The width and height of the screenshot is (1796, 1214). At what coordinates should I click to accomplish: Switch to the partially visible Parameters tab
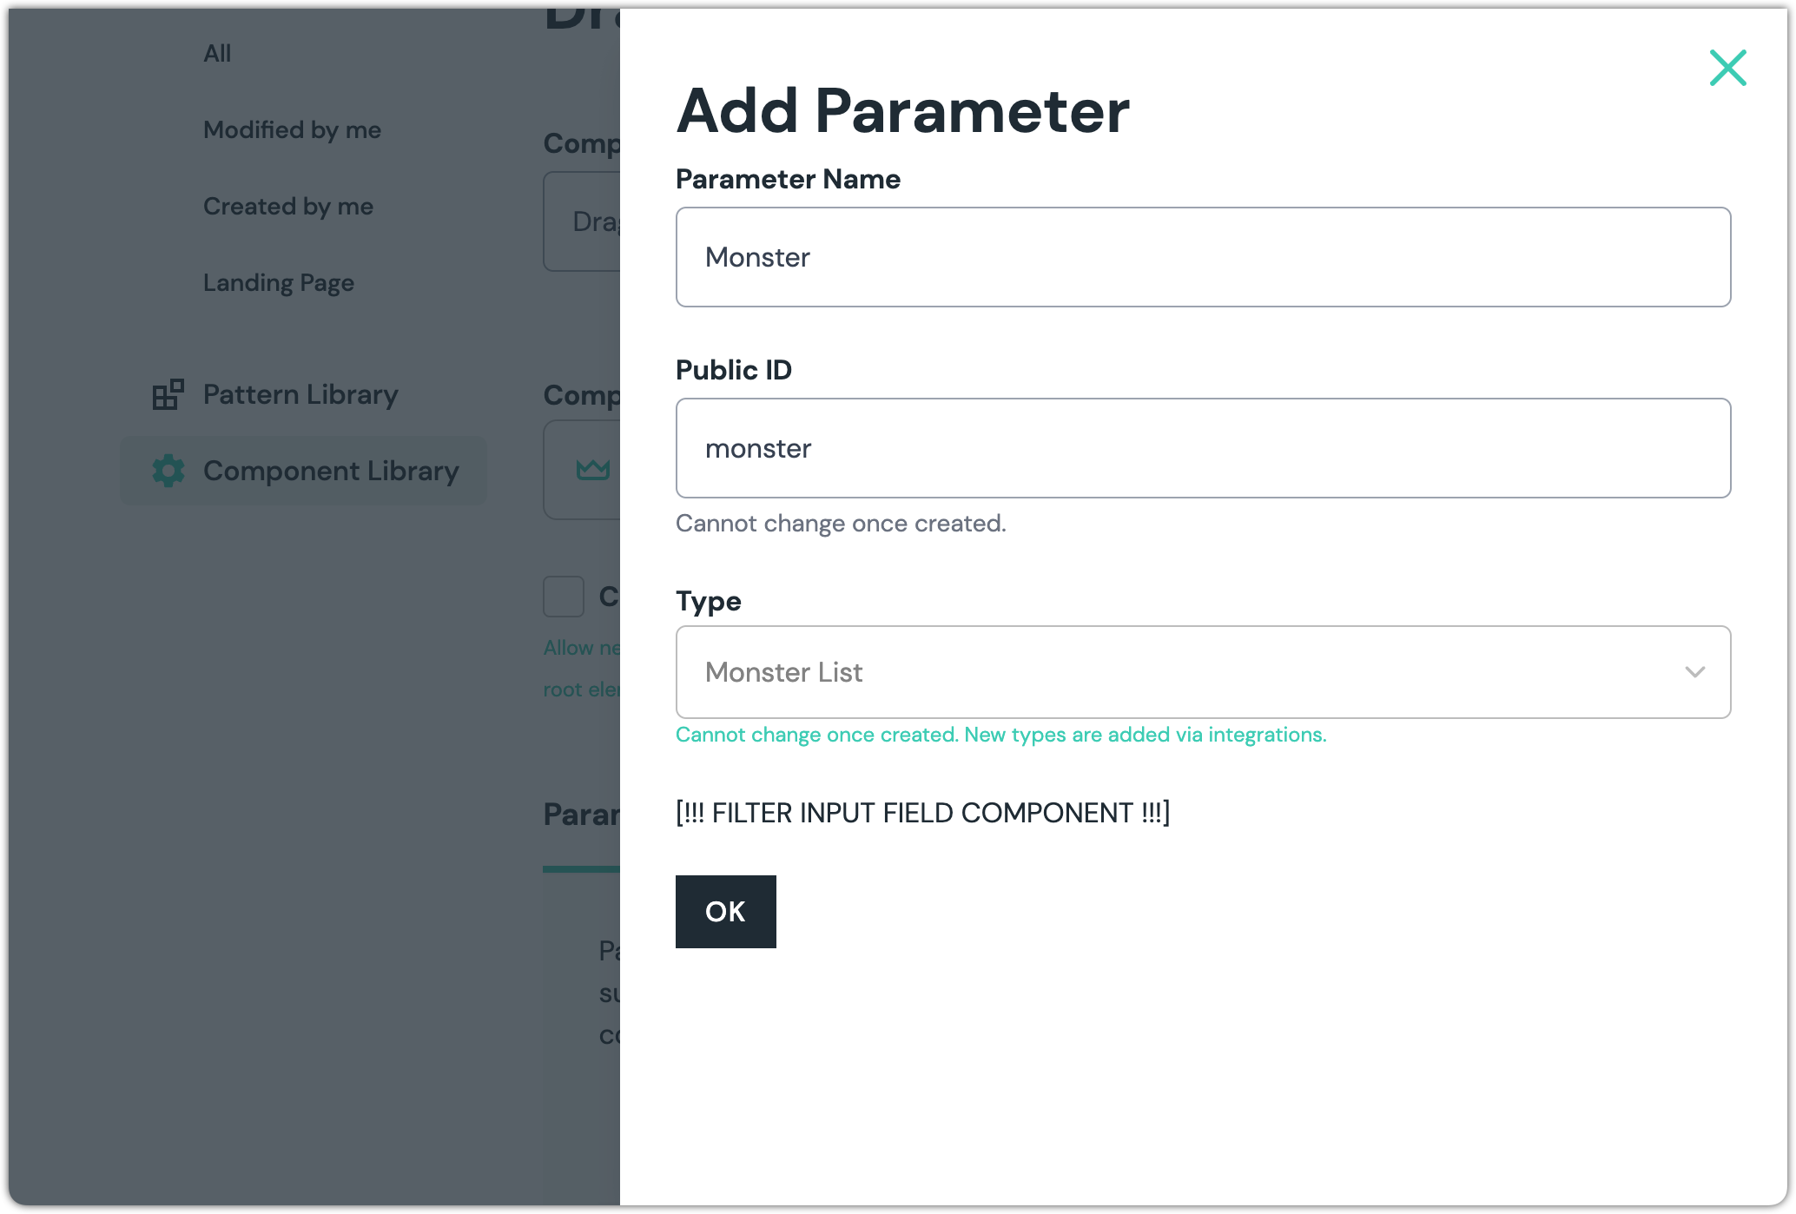tap(581, 815)
